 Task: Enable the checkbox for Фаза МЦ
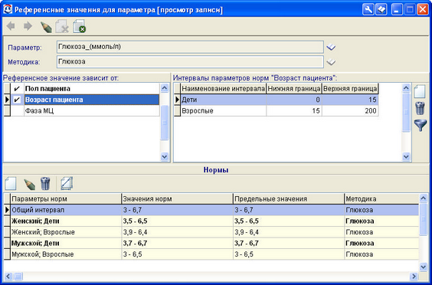(x=17, y=111)
